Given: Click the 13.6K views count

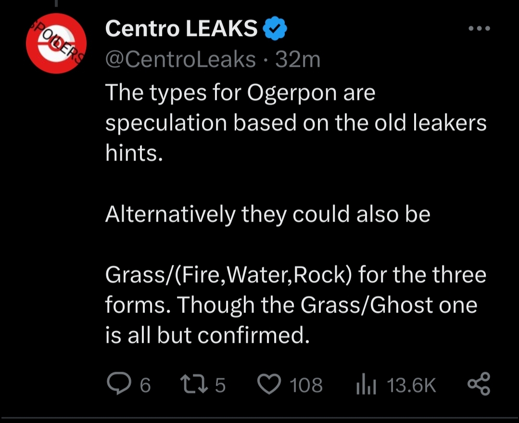Looking at the screenshot, I should pyautogui.click(x=411, y=385).
